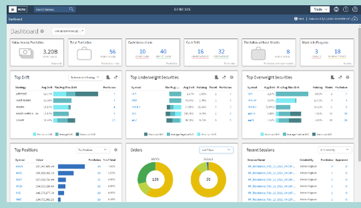The image size is (361, 208).
Task: Open the Top Positions gear settings
Action: (116, 150)
